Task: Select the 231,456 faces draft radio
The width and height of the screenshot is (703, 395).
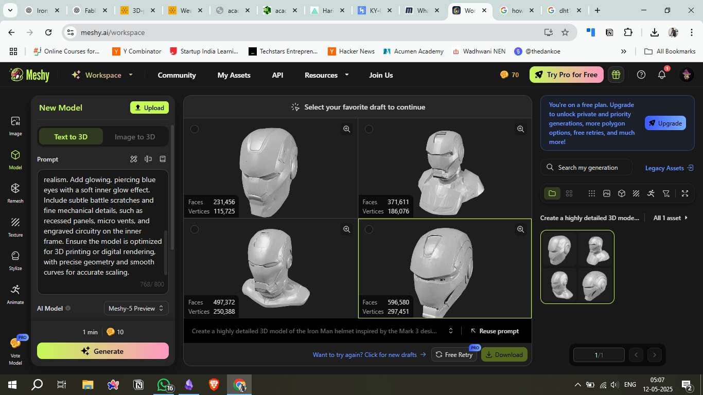Action: pyautogui.click(x=195, y=129)
